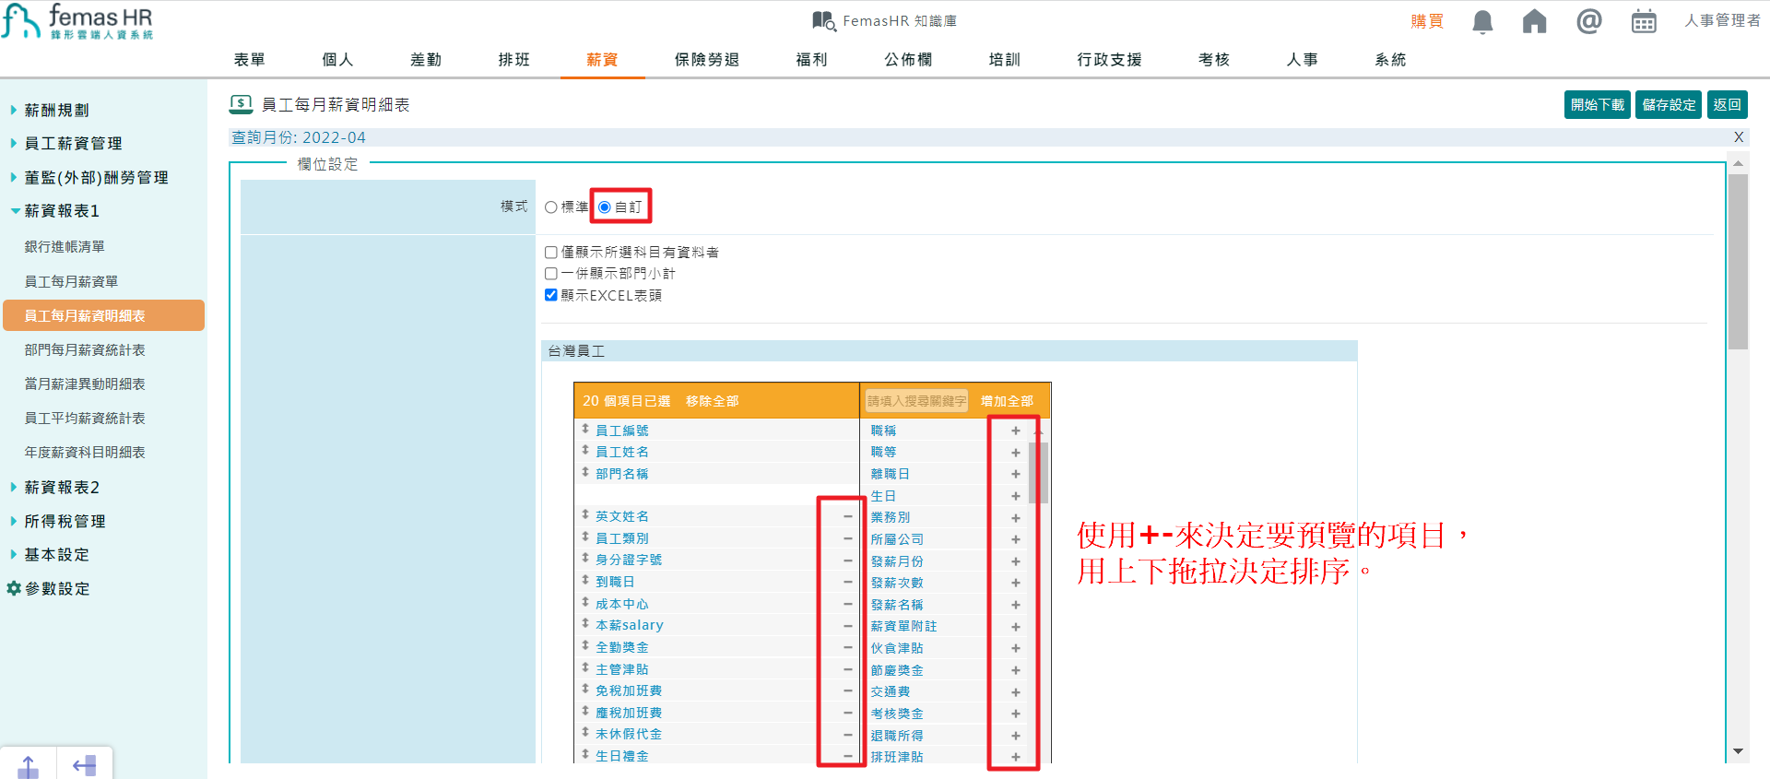Open the calendar icon in header
Viewport: 1770px width, 779px height.
pyautogui.click(x=1644, y=21)
